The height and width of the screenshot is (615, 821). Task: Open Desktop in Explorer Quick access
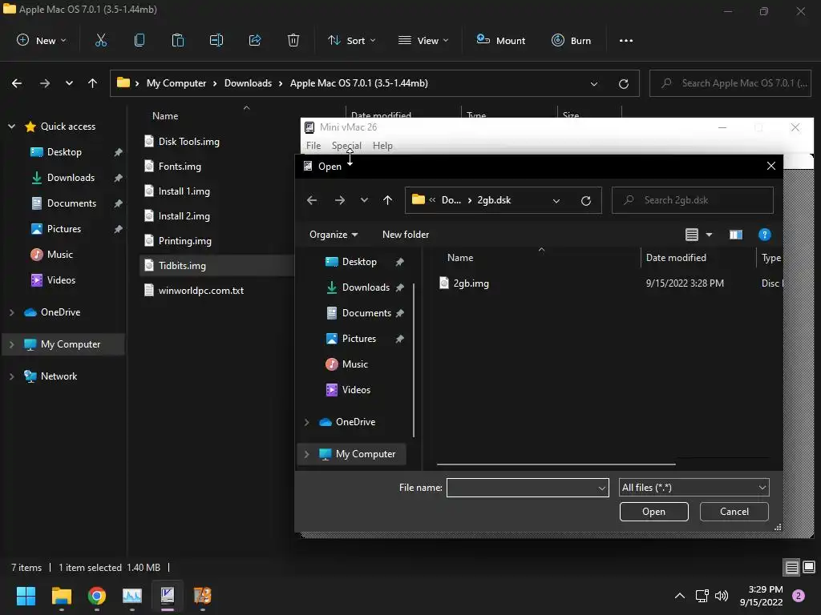point(64,152)
